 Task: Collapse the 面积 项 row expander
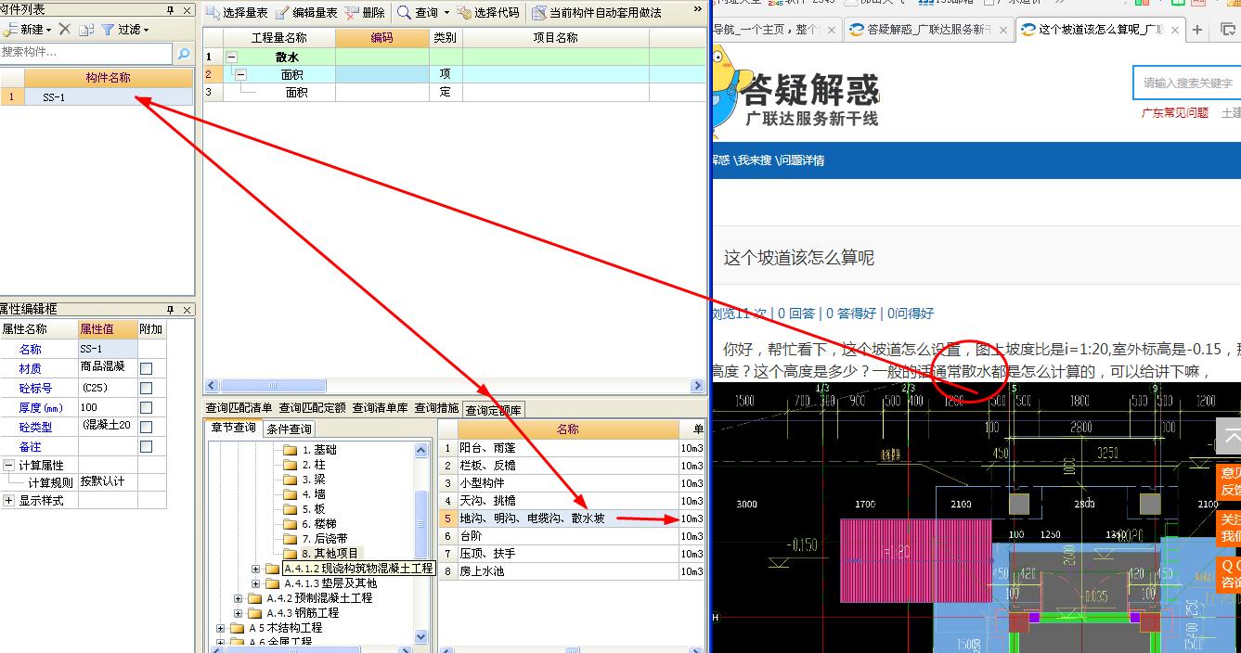241,74
